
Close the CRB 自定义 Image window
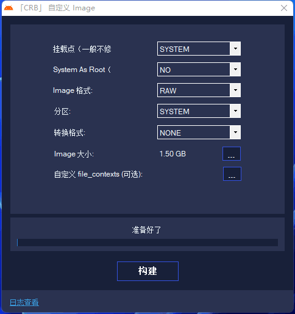[284, 8]
